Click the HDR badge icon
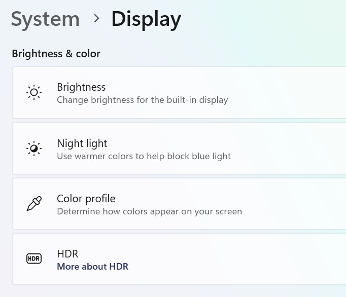This screenshot has height=297, width=346. coord(34,258)
